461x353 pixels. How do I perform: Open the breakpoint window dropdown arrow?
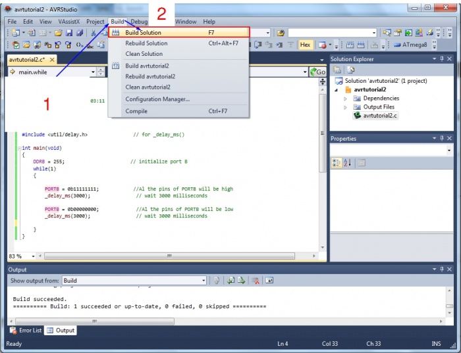330,45
